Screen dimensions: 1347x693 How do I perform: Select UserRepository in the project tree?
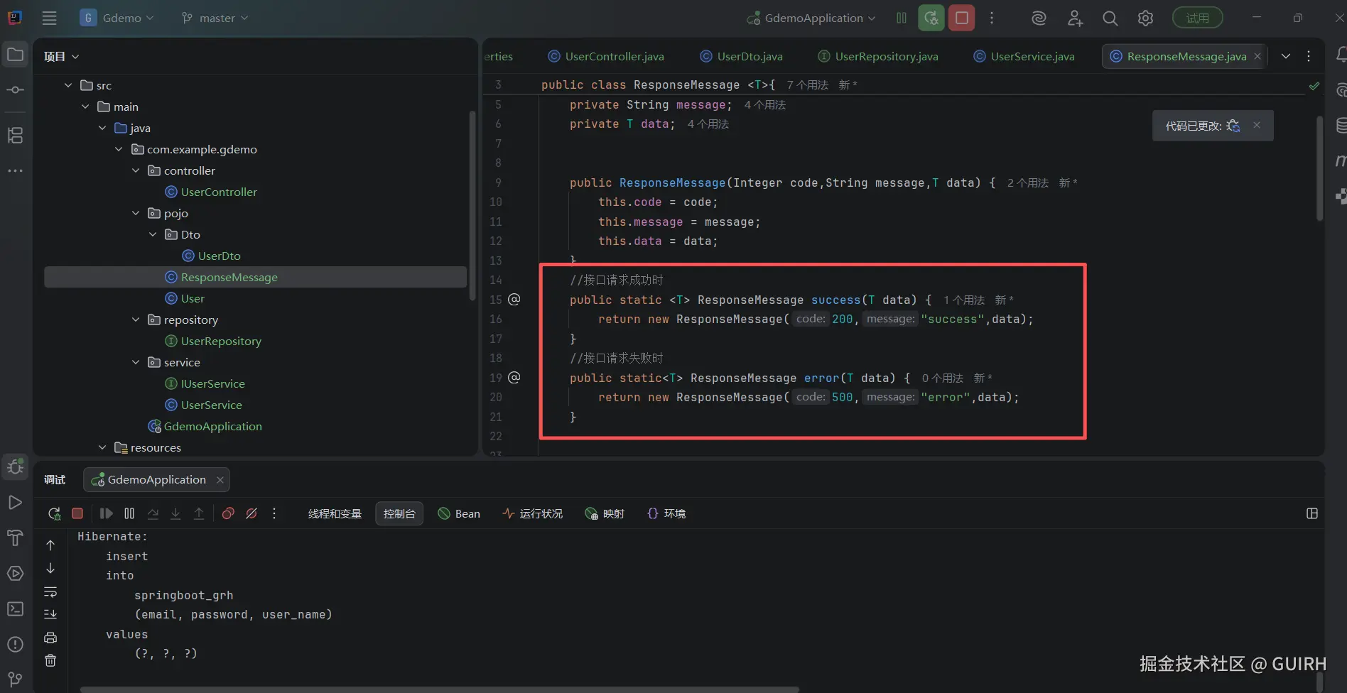[221, 341]
